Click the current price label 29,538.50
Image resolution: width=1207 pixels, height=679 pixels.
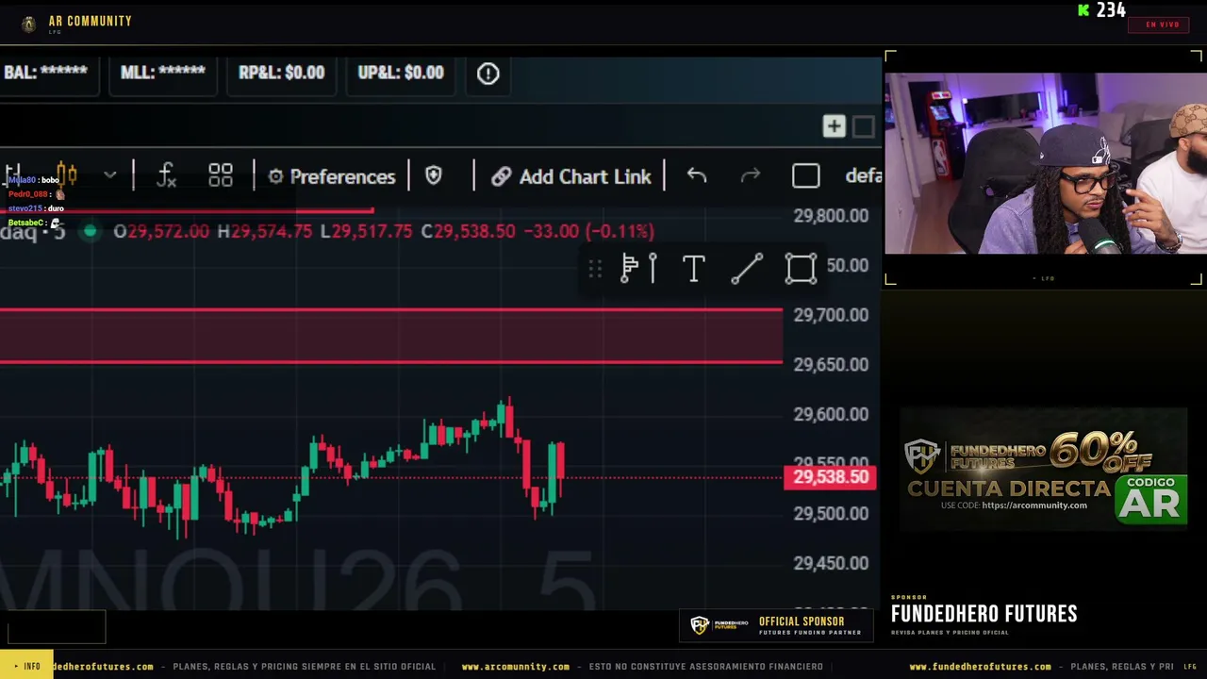(x=831, y=477)
